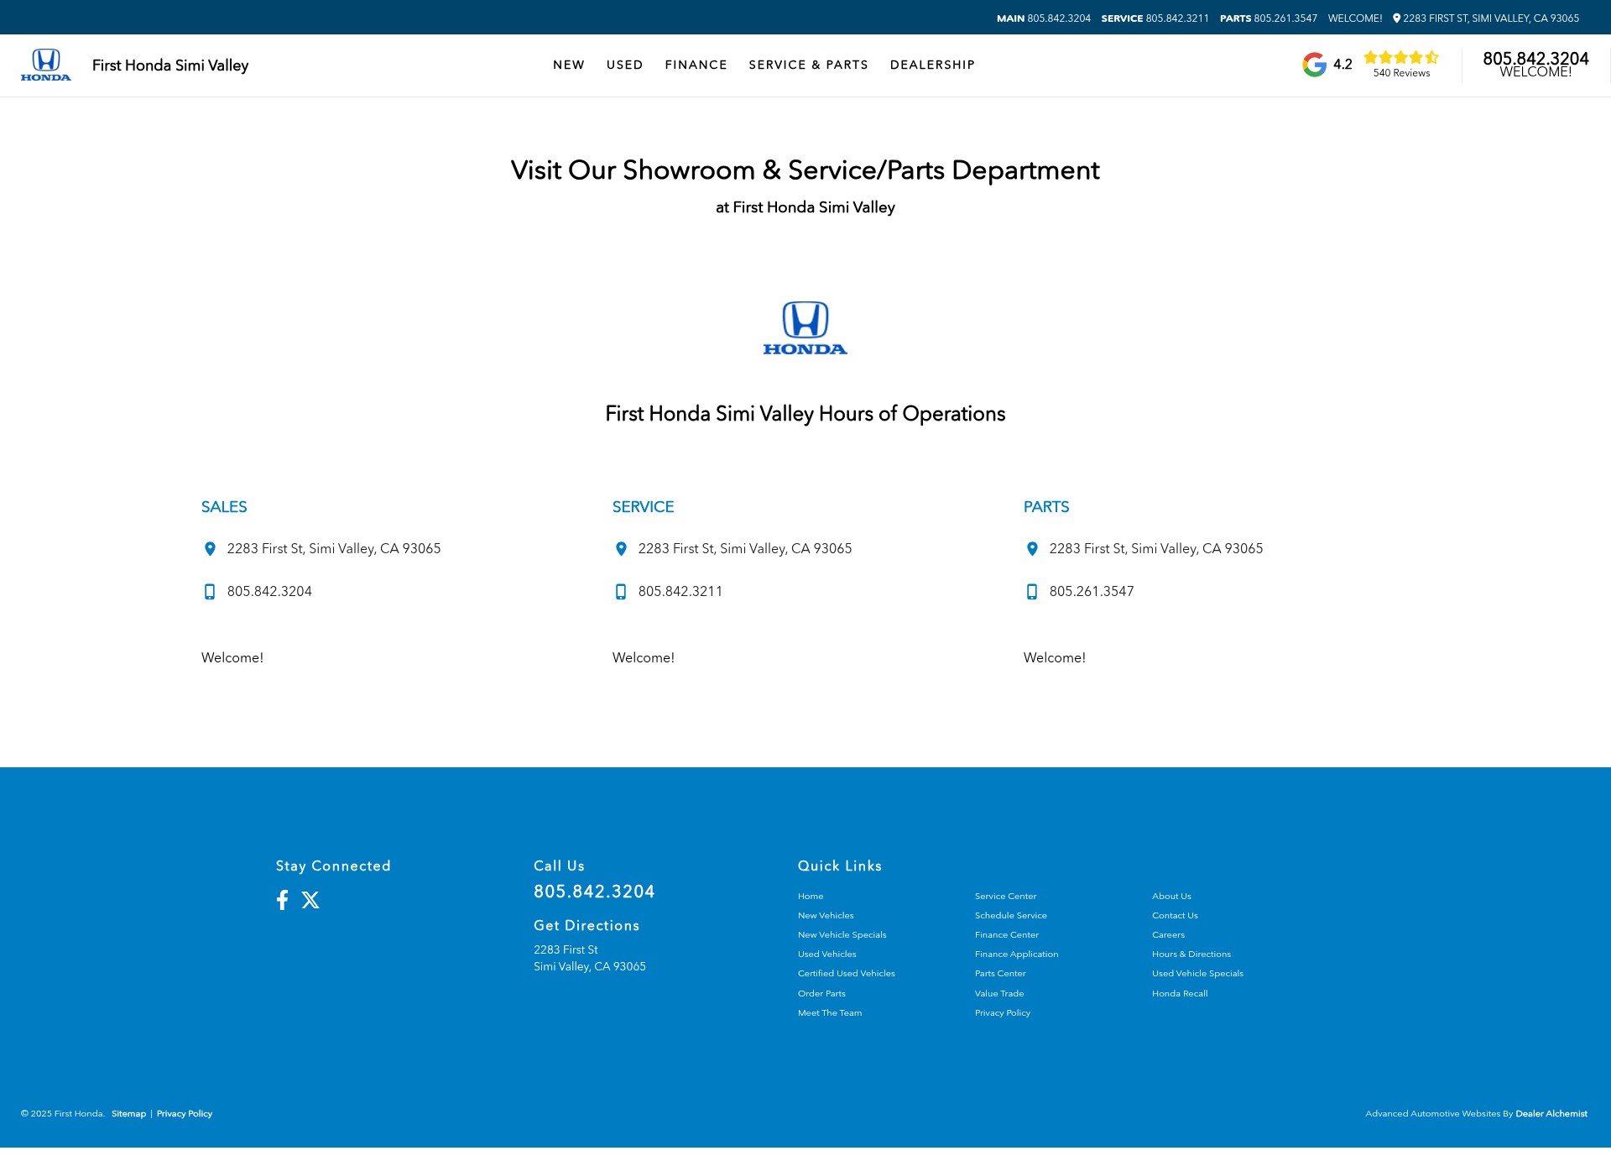This screenshot has width=1611, height=1161.
Task: Open the Finance Center quick link
Action: [x=1007, y=935]
